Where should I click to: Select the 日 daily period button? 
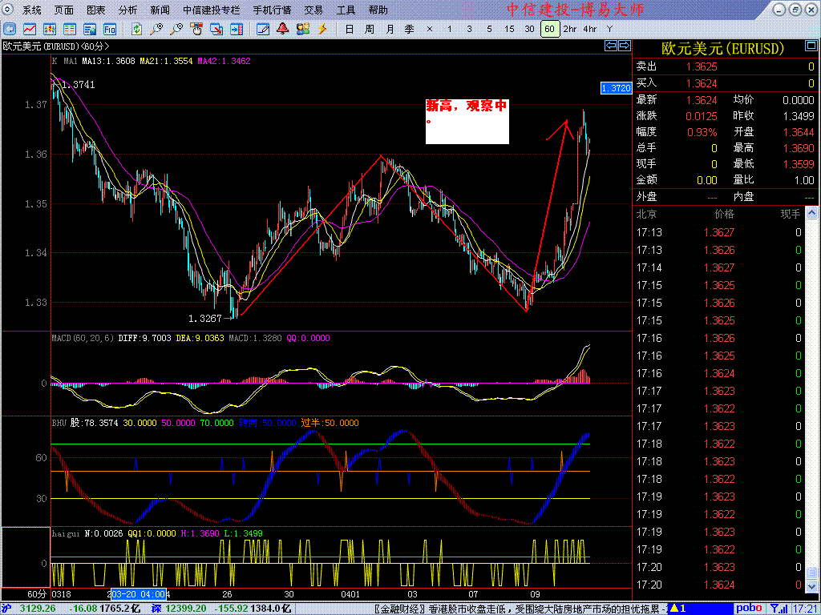(349, 29)
